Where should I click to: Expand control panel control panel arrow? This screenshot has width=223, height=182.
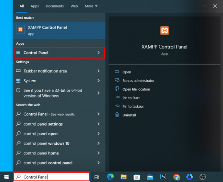tap(99, 163)
